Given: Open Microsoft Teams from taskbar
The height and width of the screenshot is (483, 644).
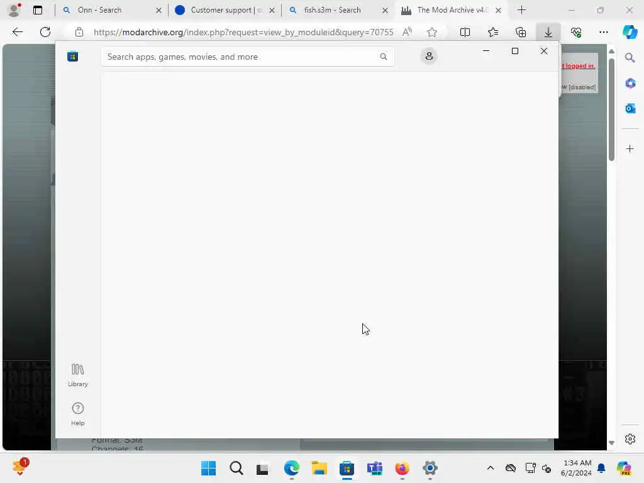Looking at the screenshot, I should tap(375, 468).
